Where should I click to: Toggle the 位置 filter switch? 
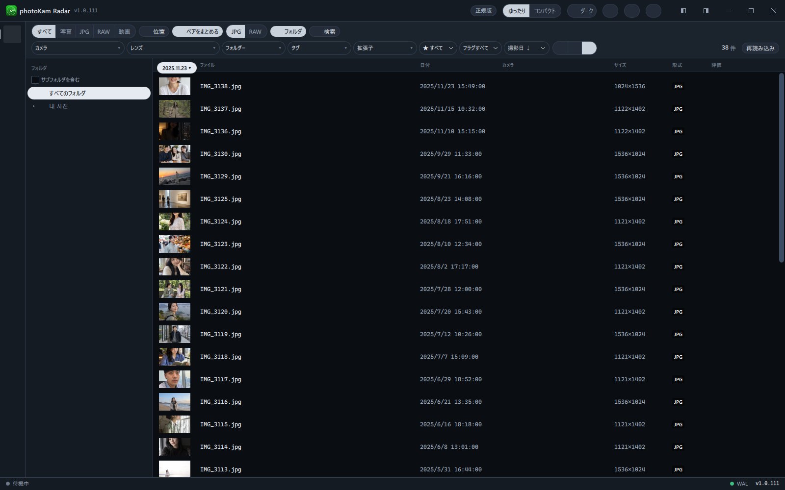[x=154, y=31]
